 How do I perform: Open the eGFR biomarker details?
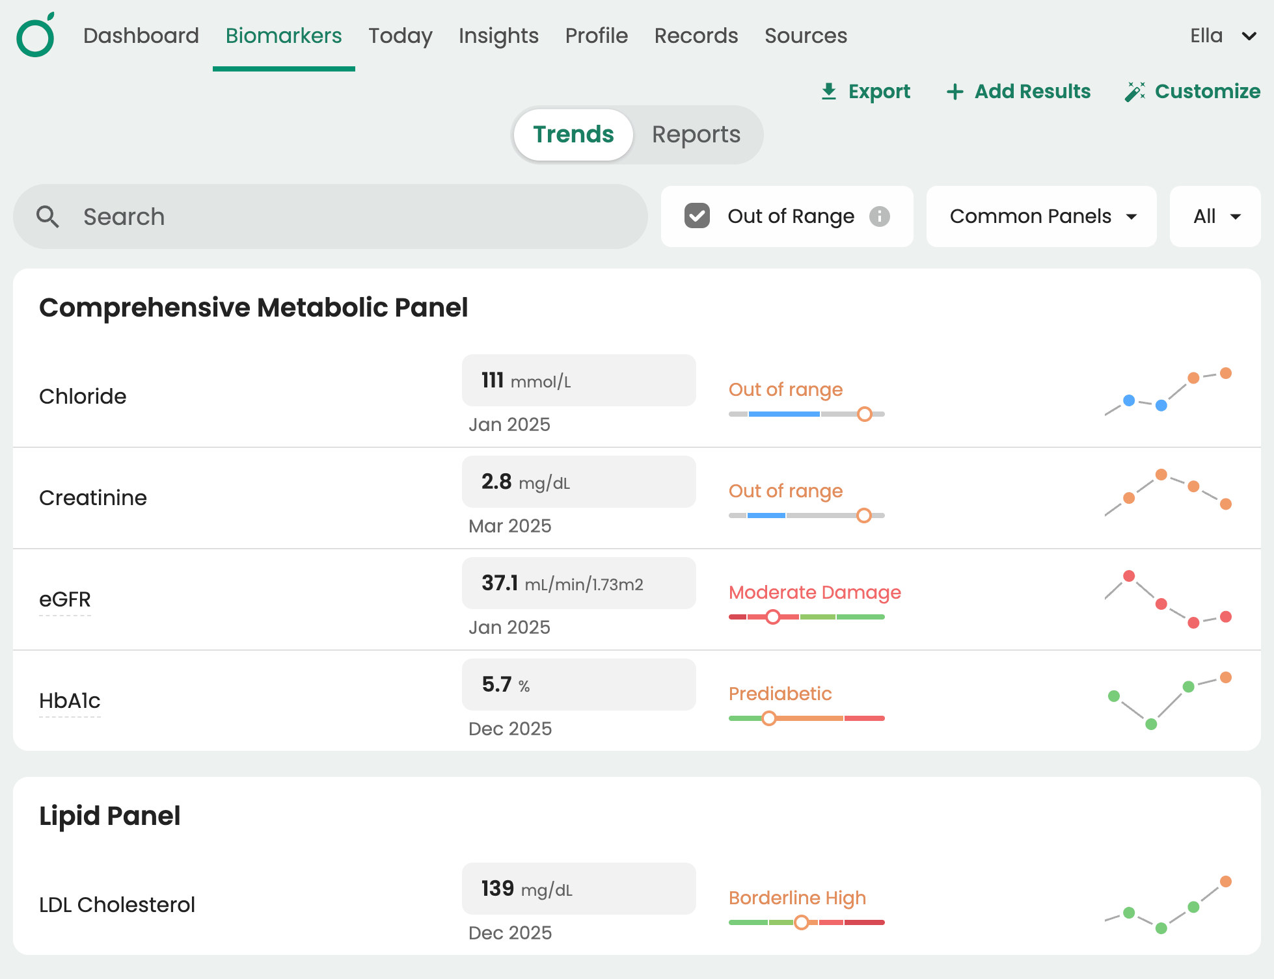point(65,599)
